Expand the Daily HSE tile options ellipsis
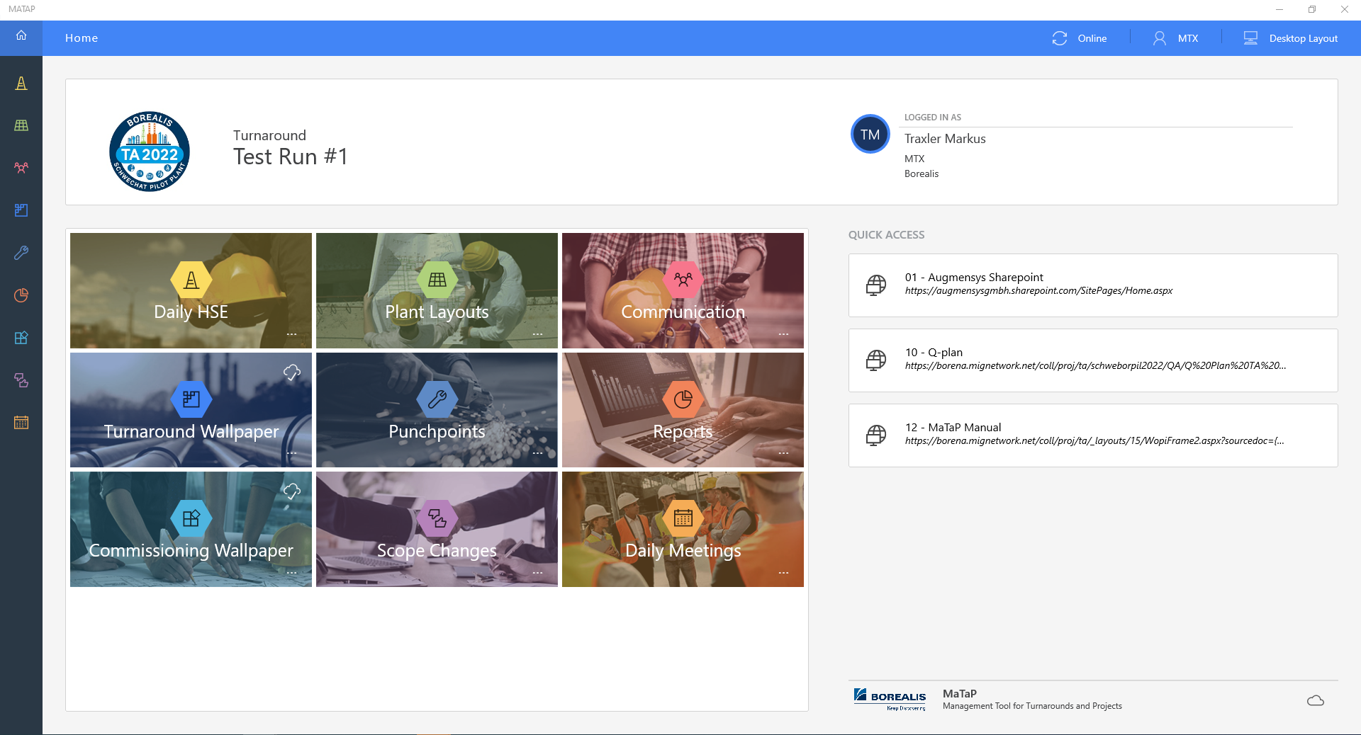Viewport: 1361px width, 735px height. click(x=291, y=334)
